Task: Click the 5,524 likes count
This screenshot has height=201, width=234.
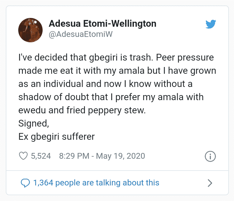Action: point(41,156)
